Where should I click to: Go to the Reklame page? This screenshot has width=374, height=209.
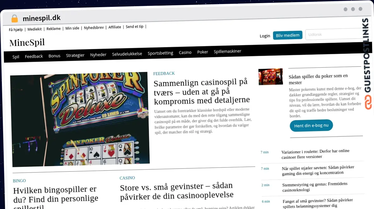pos(54,29)
